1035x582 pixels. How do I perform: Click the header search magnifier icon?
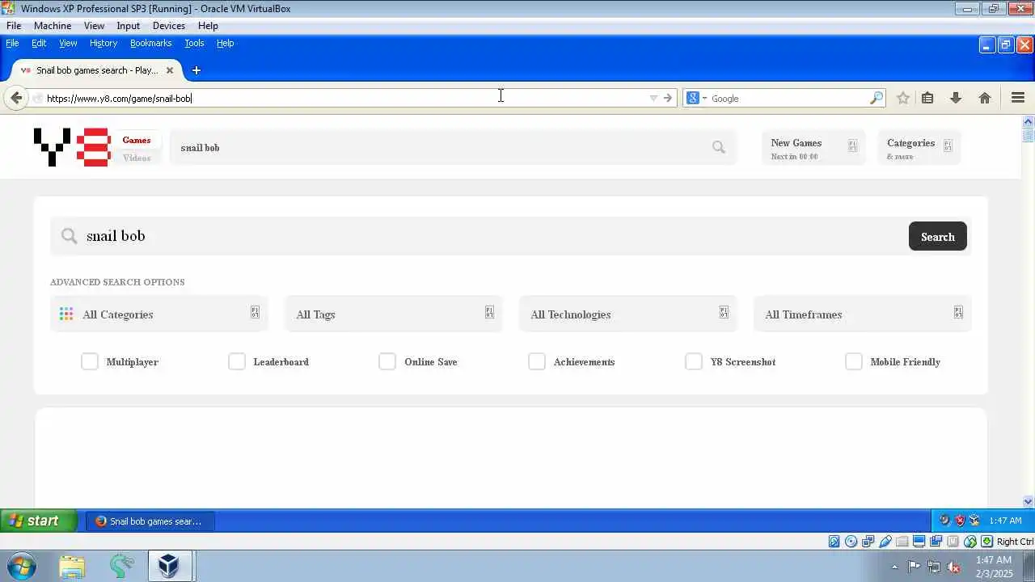[719, 147]
